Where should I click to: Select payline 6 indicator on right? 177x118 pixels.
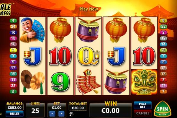tap(163, 21)
